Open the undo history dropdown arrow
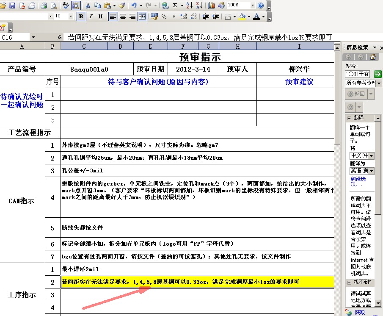The image size is (383, 316). tap(141, 6)
